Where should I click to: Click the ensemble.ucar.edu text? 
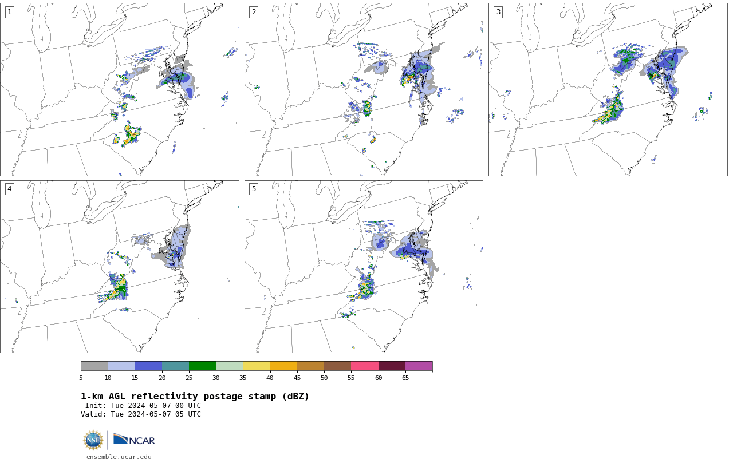(119, 457)
